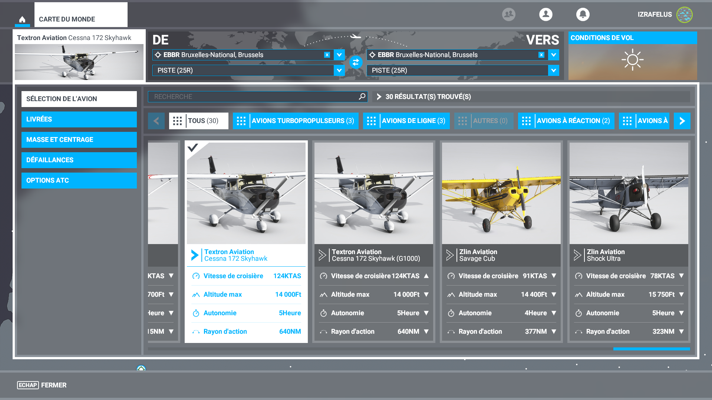Go to the home screen icon

[22, 19]
